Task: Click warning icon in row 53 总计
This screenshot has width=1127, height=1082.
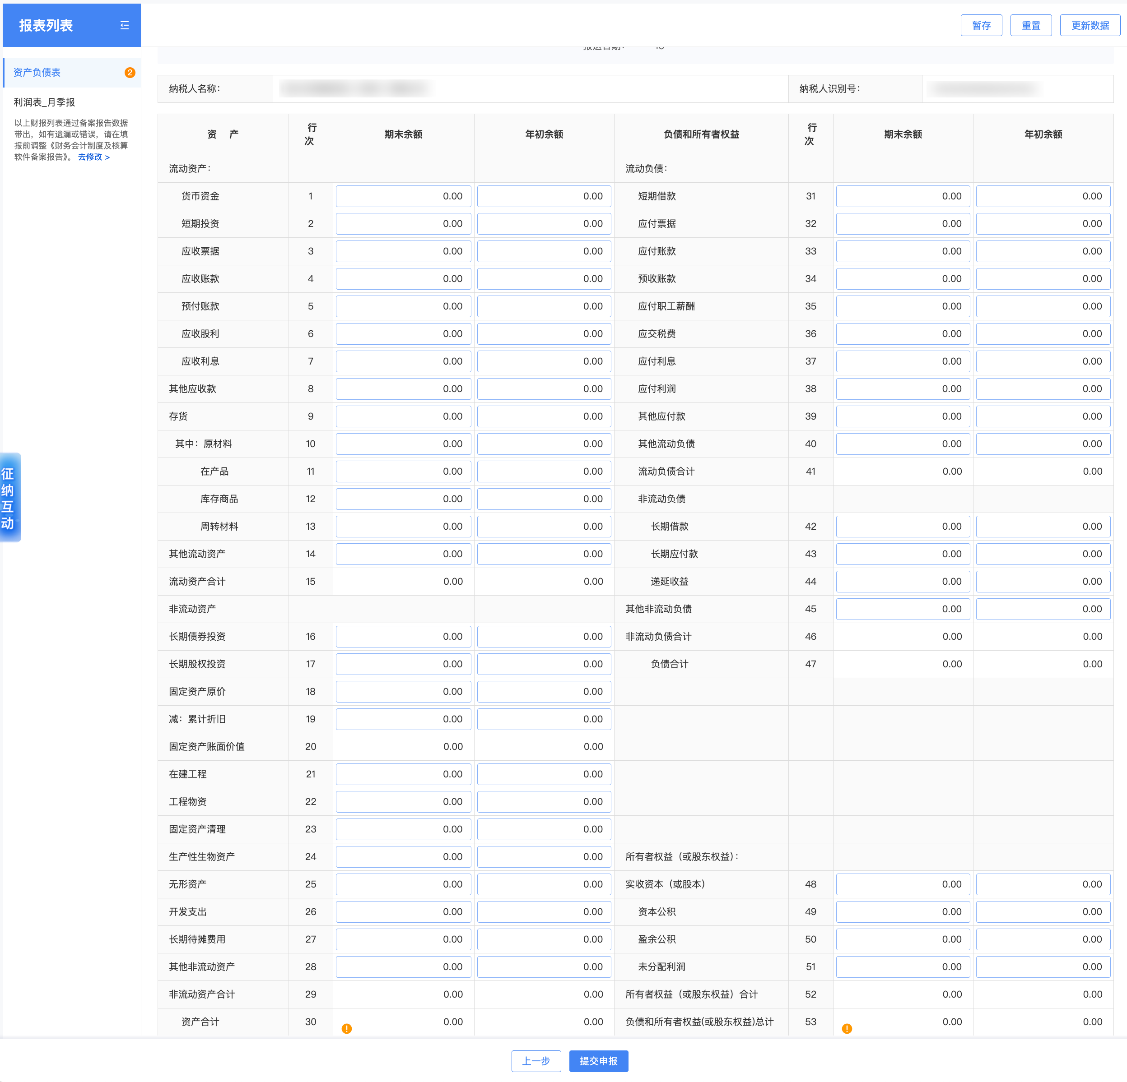Action: 847,1029
